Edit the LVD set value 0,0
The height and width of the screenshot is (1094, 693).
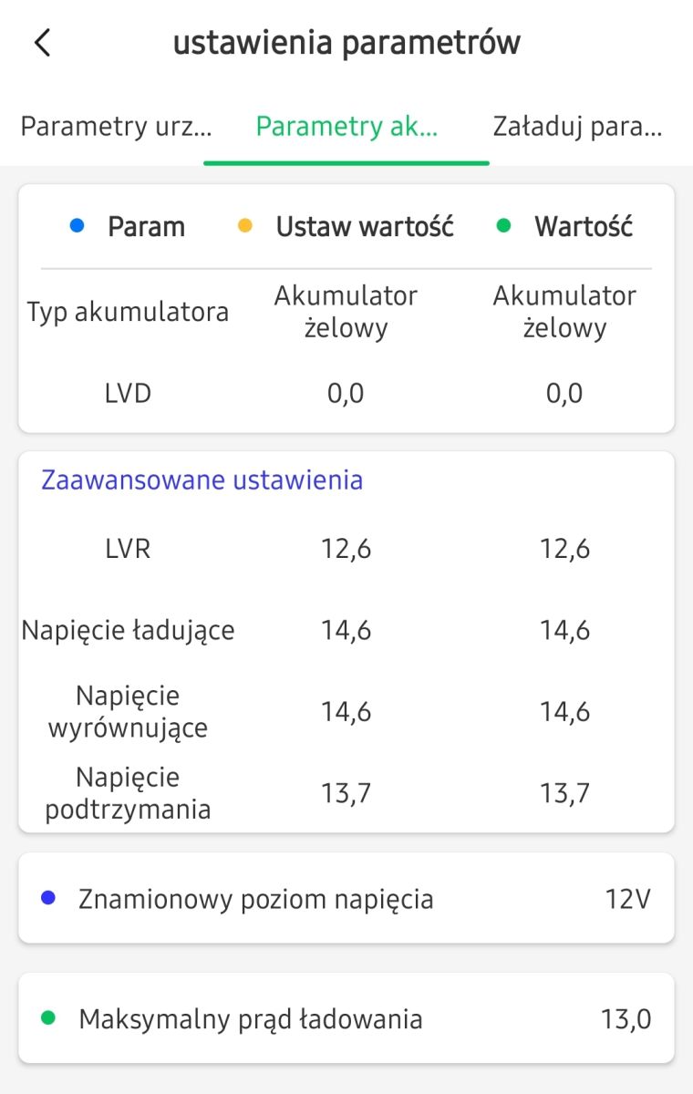346,394
